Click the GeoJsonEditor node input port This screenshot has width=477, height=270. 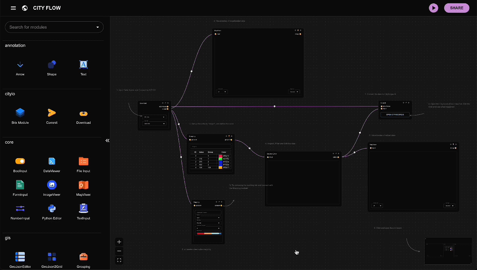267,157
